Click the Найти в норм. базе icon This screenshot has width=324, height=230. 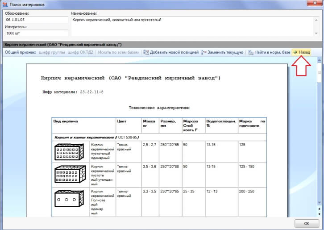250,52
